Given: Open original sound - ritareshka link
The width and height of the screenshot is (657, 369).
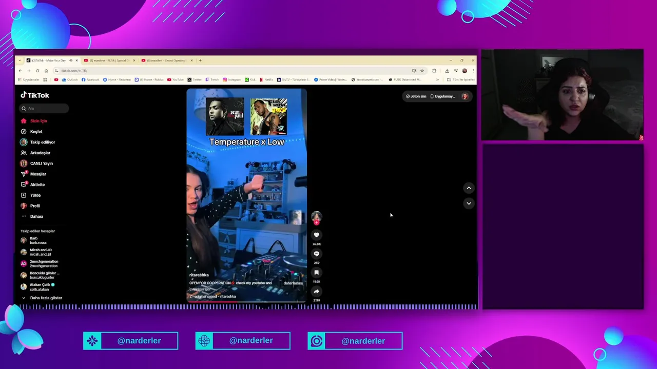Looking at the screenshot, I should coord(212,296).
